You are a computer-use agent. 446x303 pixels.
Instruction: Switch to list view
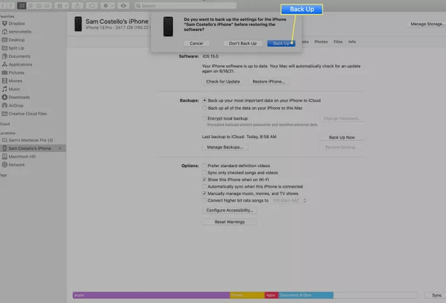[30, 6]
